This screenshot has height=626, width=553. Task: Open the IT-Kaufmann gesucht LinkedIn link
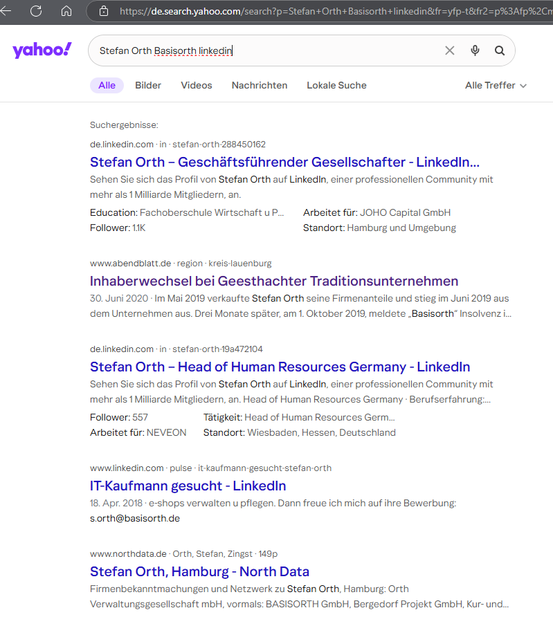point(188,486)
